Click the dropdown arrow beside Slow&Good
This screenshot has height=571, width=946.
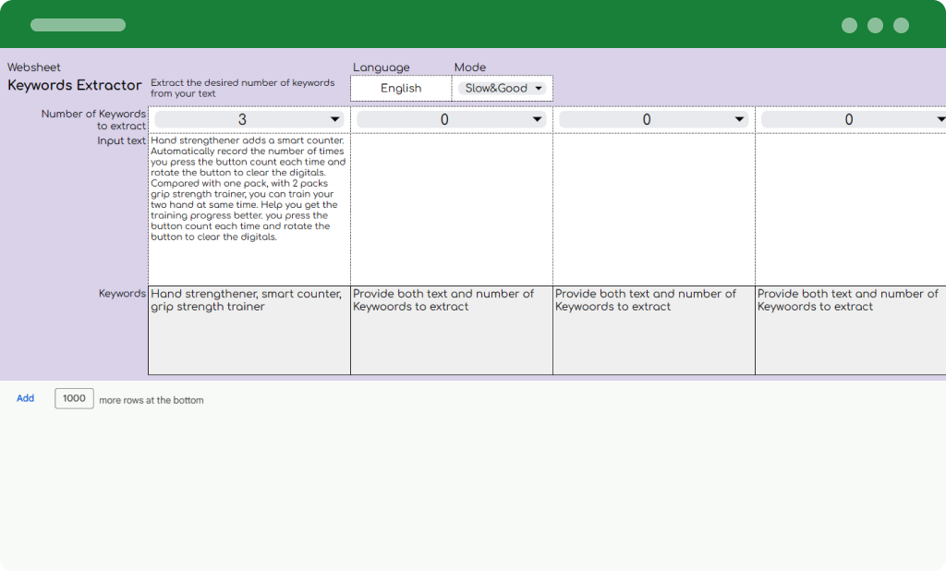pos(539,87)
